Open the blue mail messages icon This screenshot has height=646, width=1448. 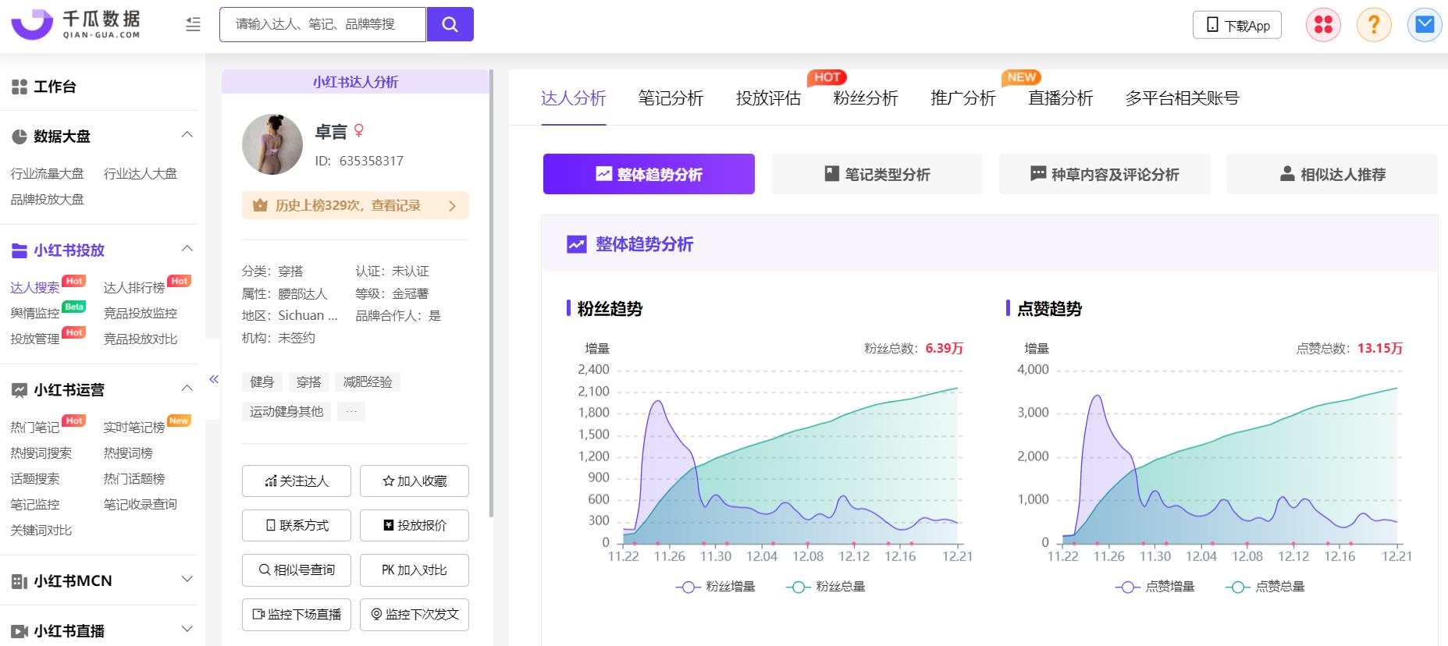point(1425,25)
